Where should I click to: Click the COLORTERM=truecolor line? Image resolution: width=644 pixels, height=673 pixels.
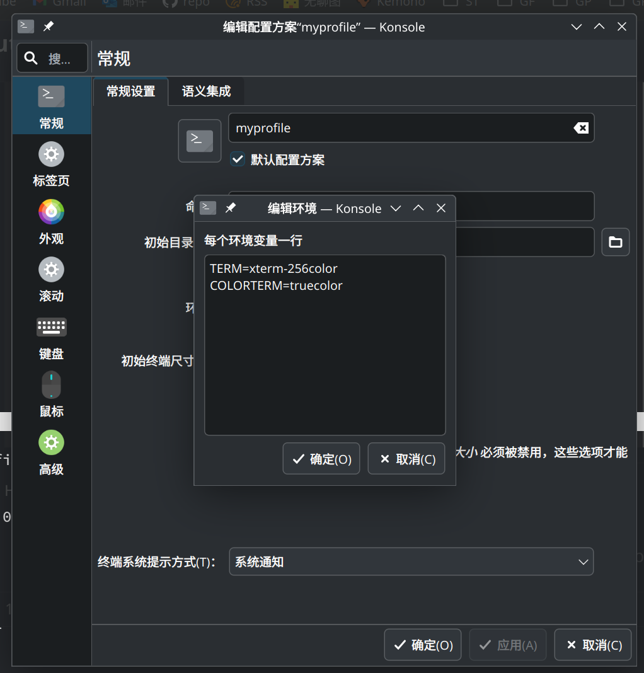coord(276,286)
